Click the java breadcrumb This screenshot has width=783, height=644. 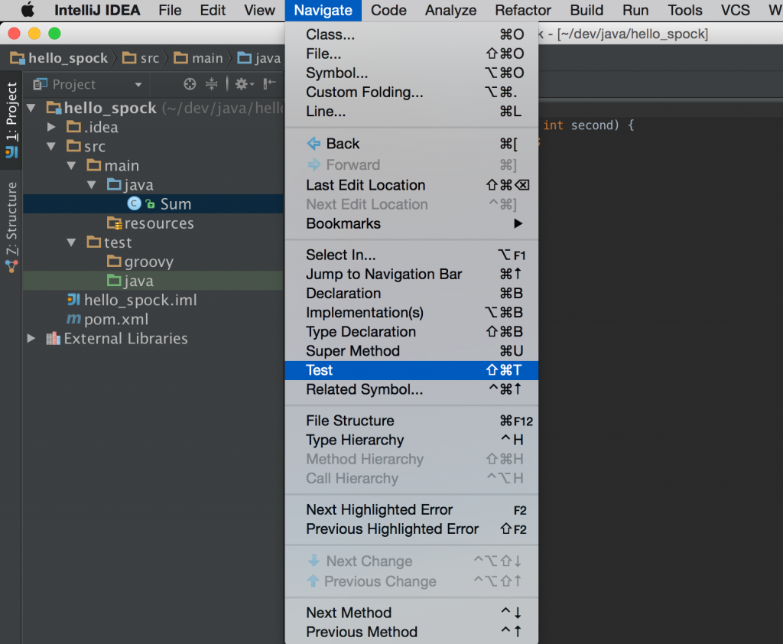[259, 58]
